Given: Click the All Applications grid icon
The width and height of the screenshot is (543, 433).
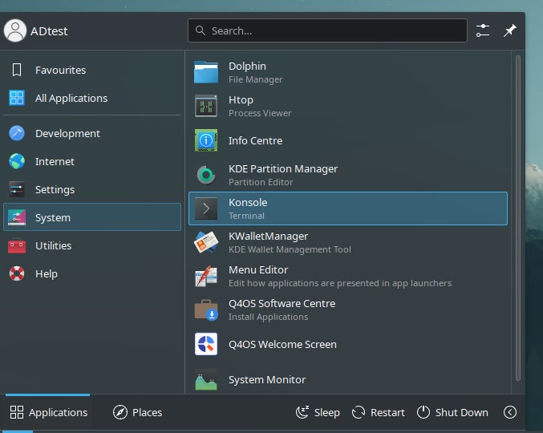Looking at the screenshot, I should tap(17, 98).
